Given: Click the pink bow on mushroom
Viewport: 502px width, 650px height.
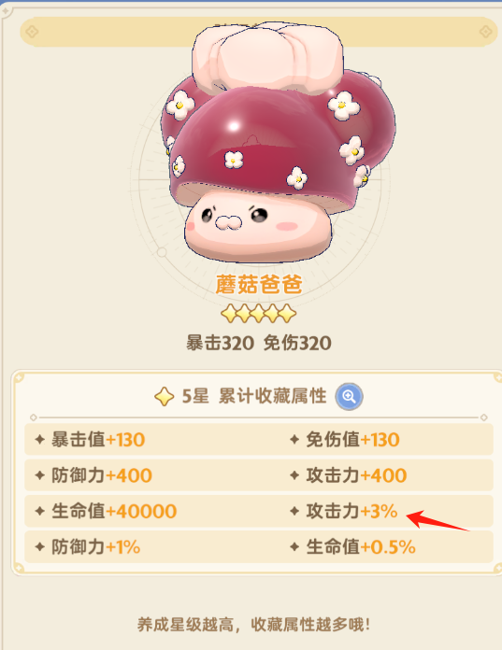Looking at the screenshot, I should (x=267, y=56).
